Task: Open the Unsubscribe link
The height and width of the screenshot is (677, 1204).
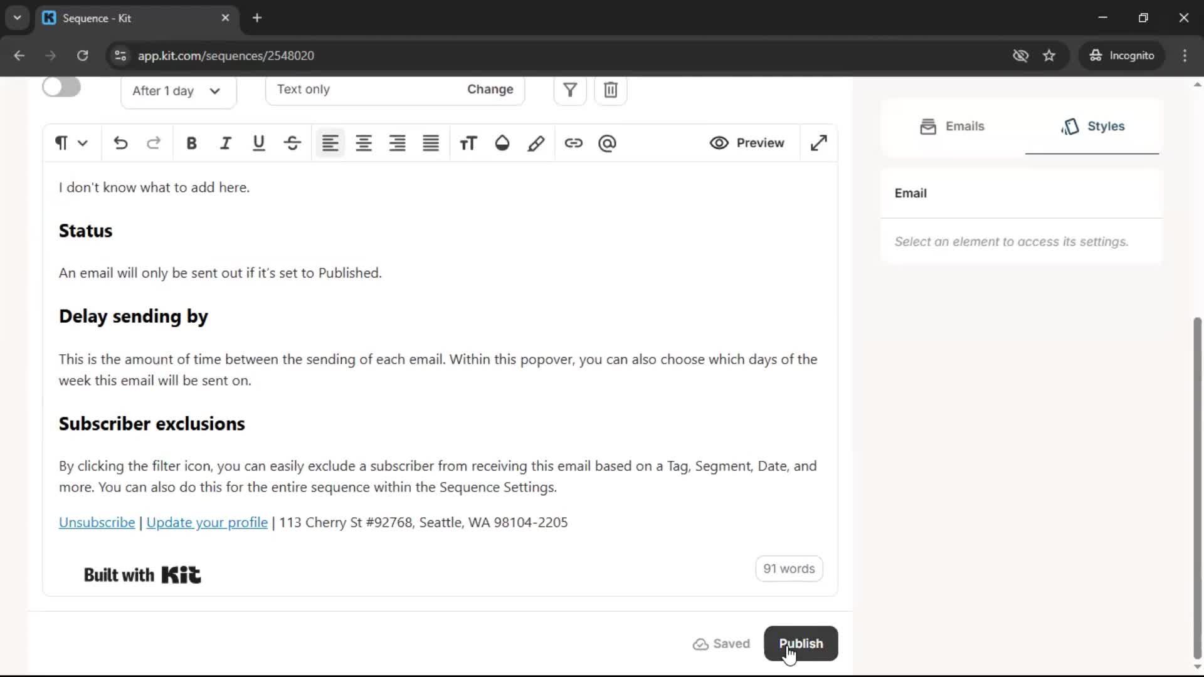Action: pyautogui.click(x=97, y=522)
